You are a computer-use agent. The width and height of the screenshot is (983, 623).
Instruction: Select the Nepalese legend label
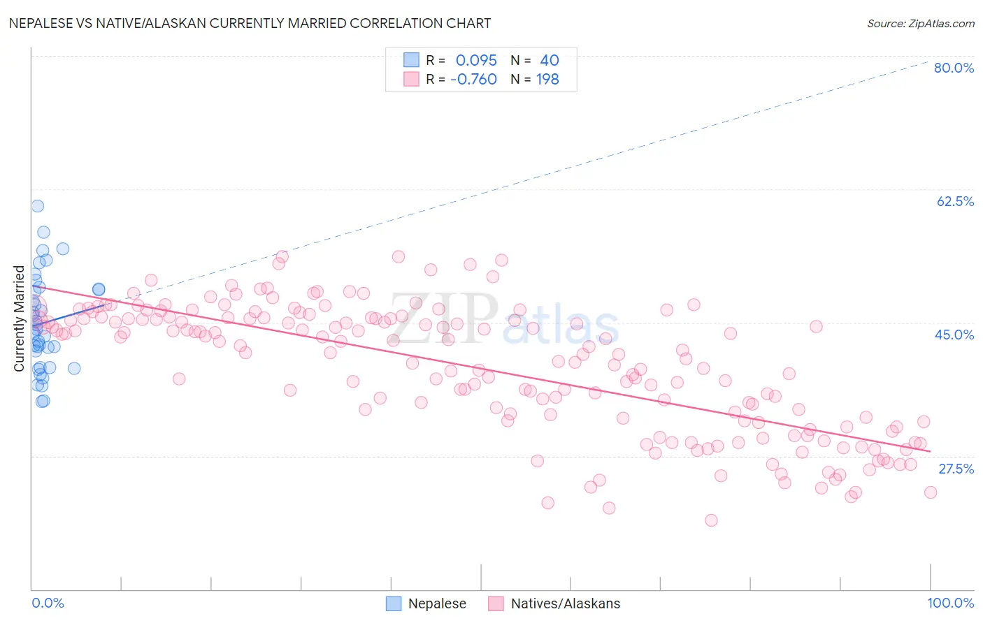pyautogui.click(x=437, y=603)
